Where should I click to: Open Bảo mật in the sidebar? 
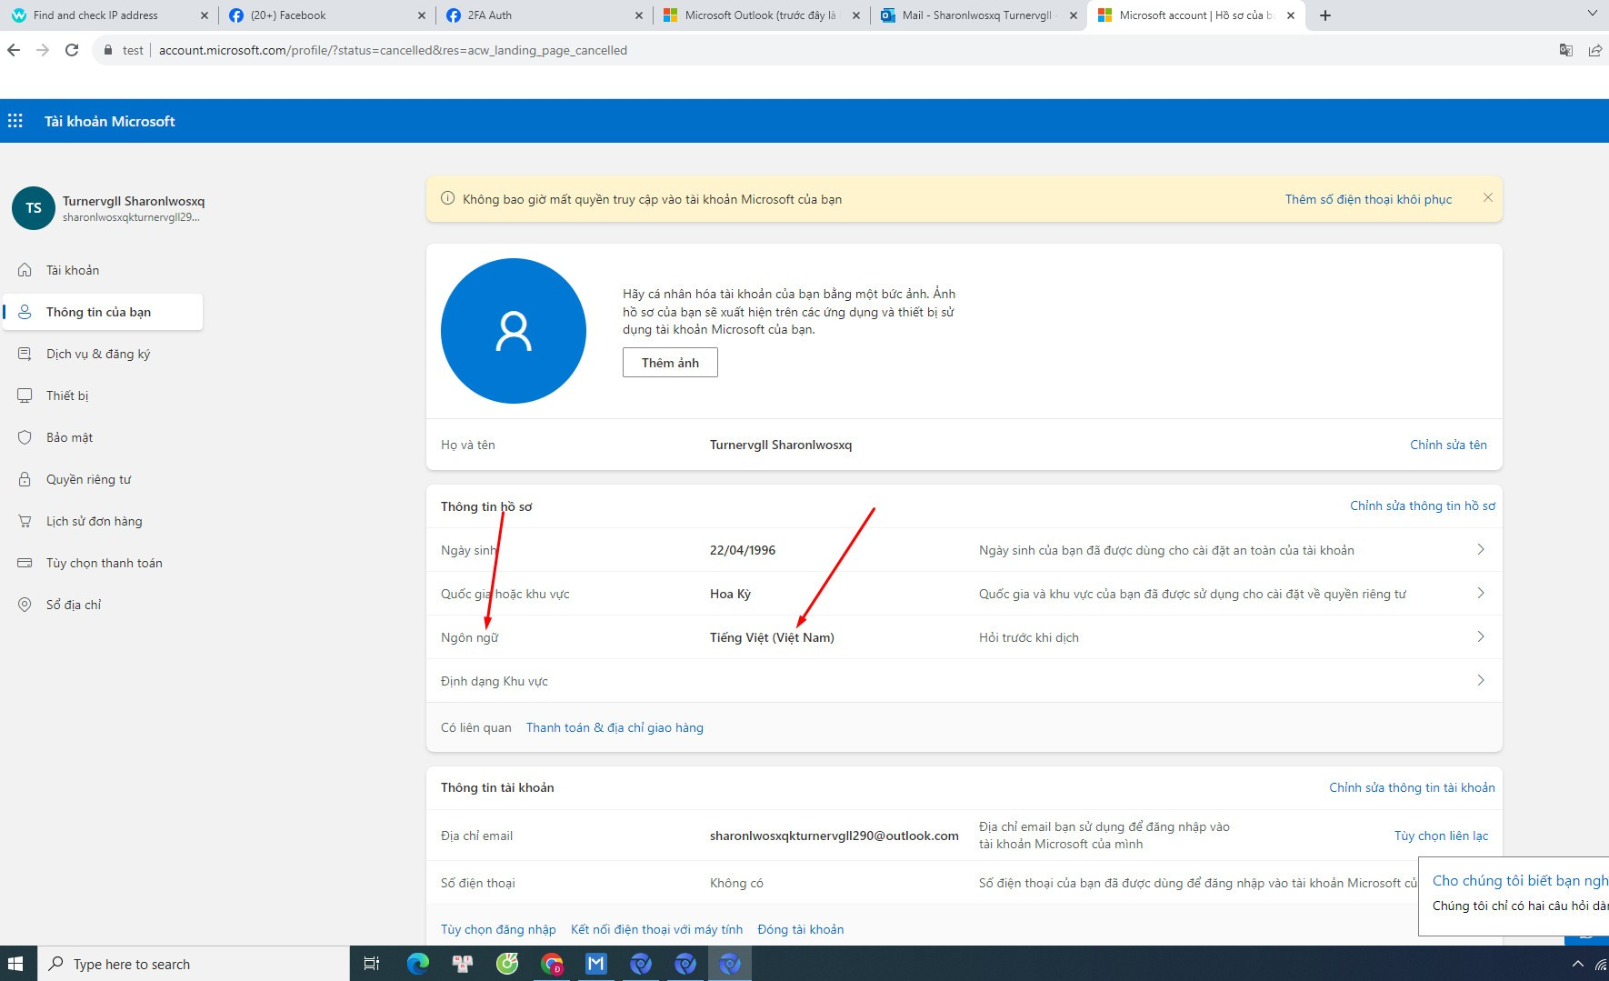tap(69, 437)
